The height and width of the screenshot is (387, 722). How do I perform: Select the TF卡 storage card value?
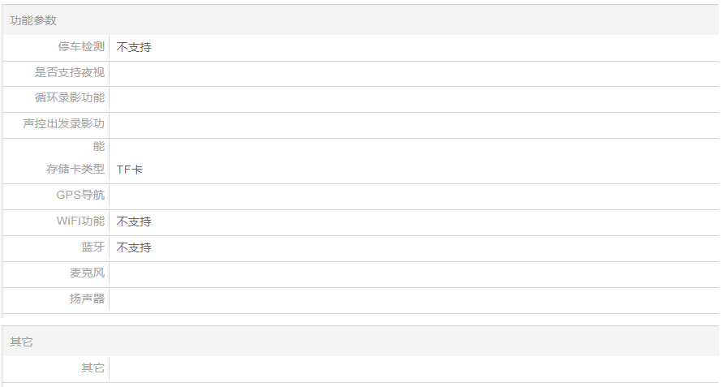point(130,170)
